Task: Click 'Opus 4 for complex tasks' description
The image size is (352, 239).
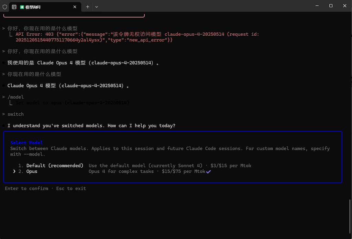Action: pos(147,171)
